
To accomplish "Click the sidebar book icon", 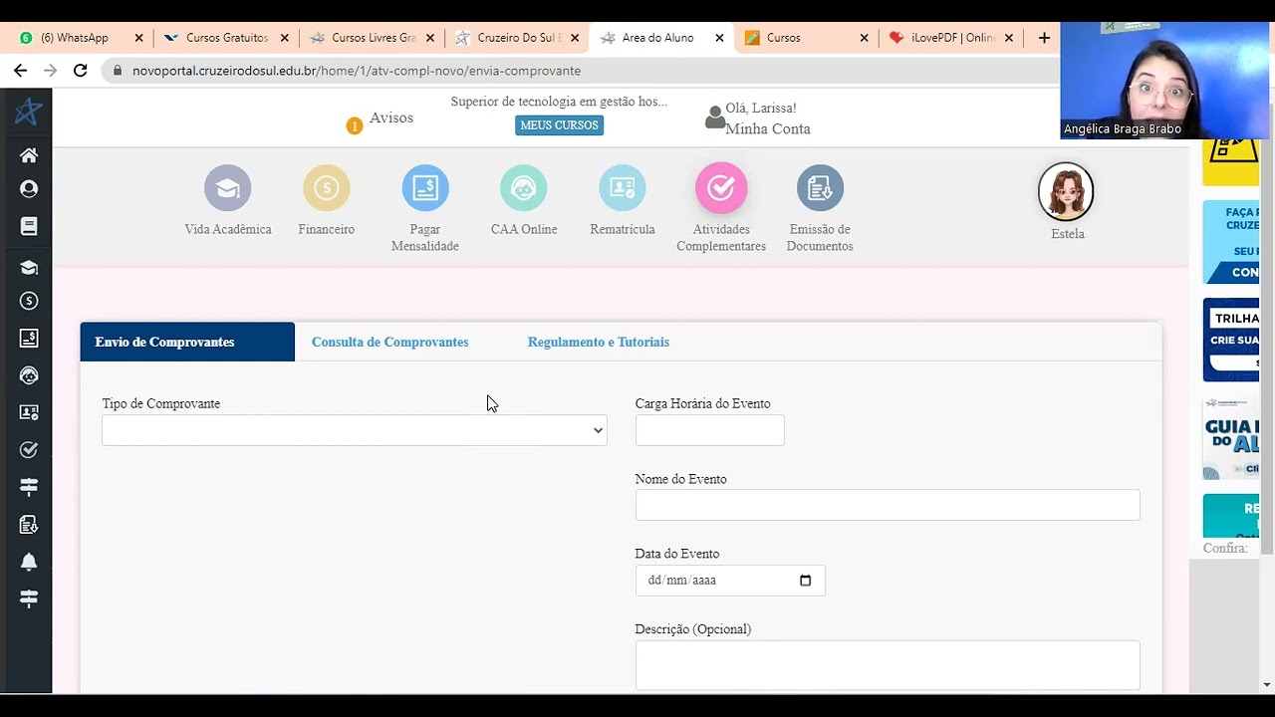I will click(29, 227).
